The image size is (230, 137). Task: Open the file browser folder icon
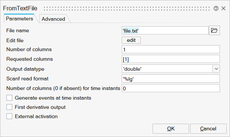click(214, 30)
